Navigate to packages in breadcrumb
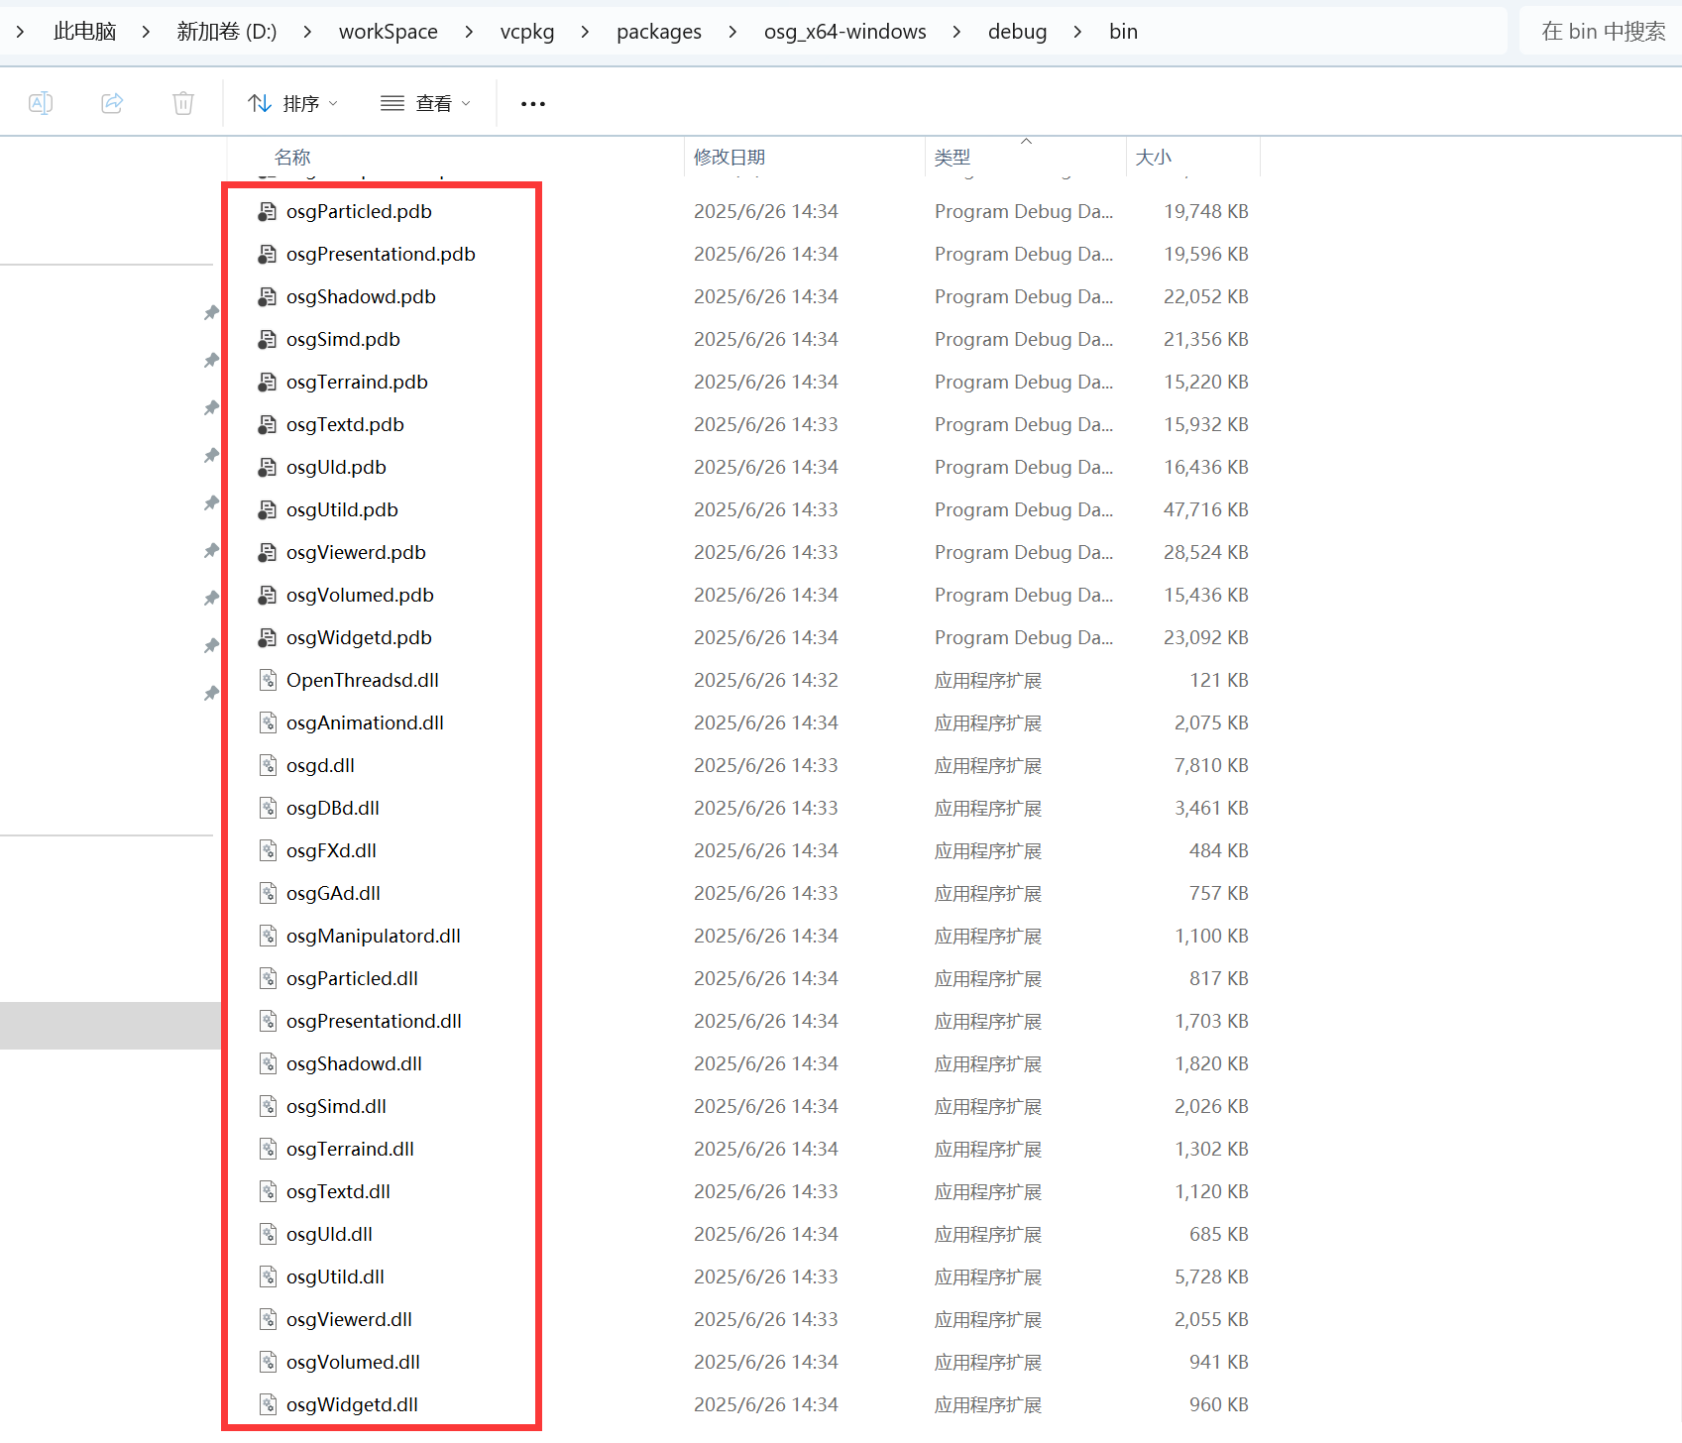This screenshot has width=1682, height=1443. click(x=659, y=32)
